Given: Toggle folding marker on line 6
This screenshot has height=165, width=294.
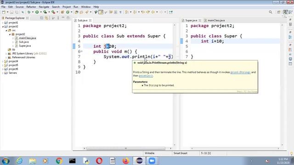Looking at the screenshot, I should coord(82,51).
